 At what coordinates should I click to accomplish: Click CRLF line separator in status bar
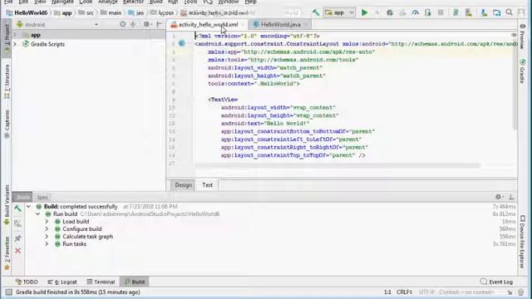[x=404, y=292]
